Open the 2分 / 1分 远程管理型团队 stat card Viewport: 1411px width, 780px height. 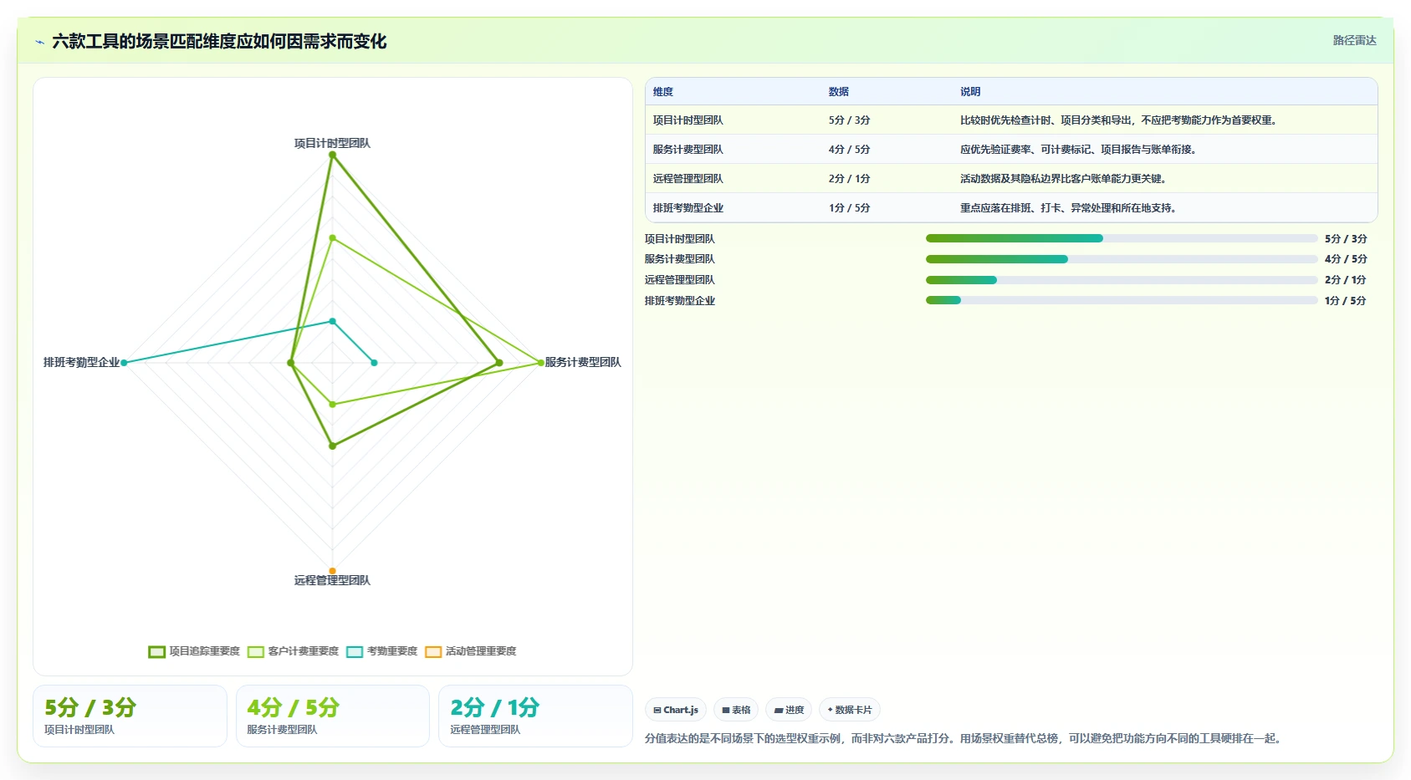[535, 716]
